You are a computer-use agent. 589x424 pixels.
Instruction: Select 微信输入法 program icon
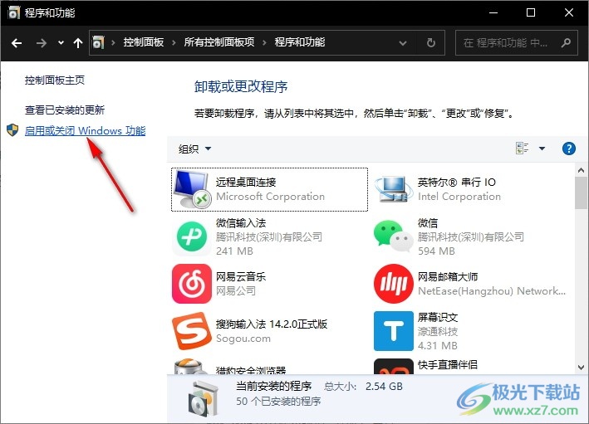pos(192,237)
